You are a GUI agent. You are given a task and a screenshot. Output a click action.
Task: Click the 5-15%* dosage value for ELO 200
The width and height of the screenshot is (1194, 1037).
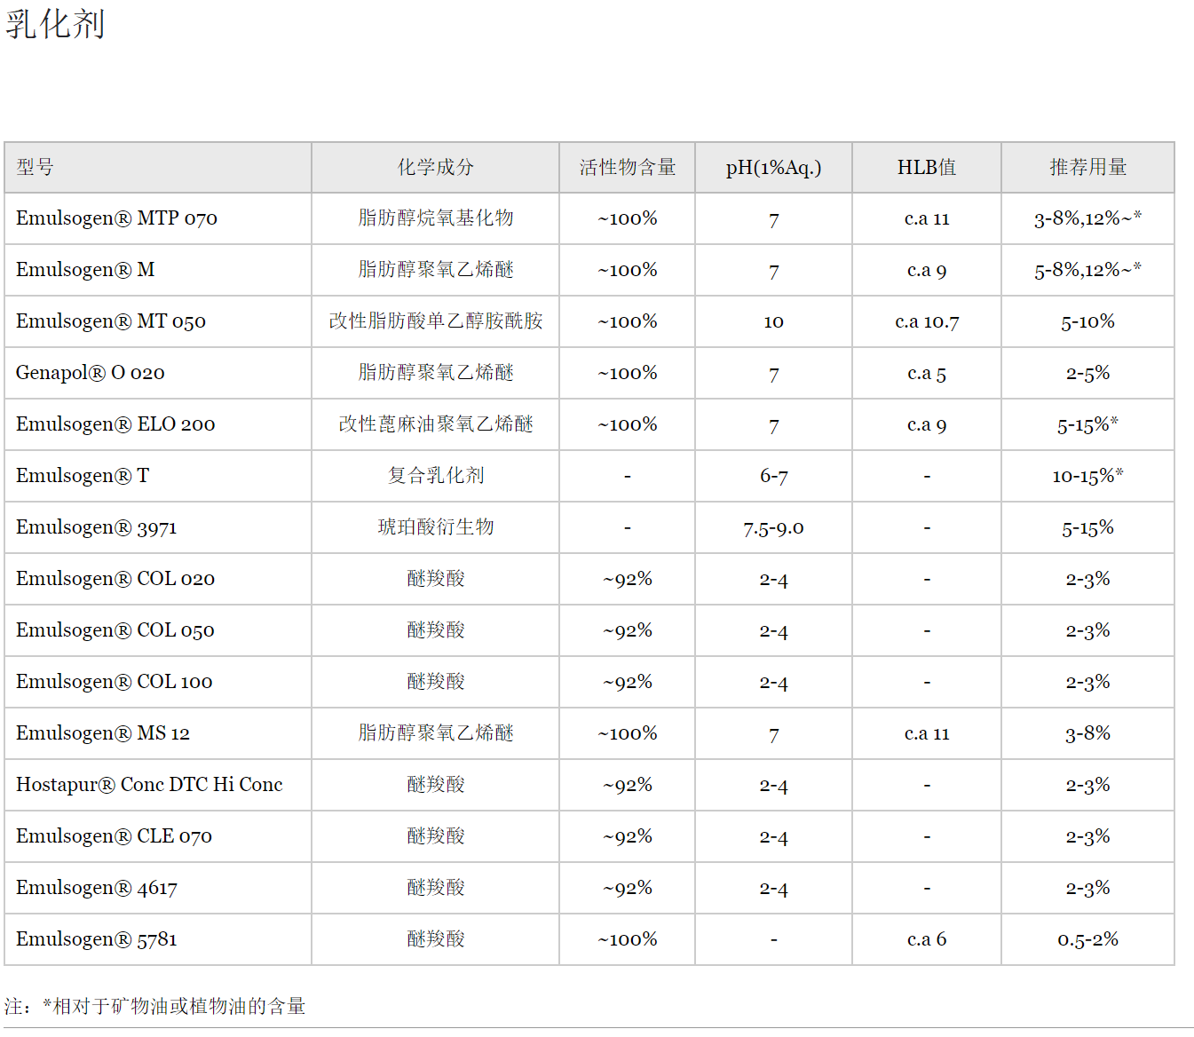pyautogui.click(x=1087, y=424)
